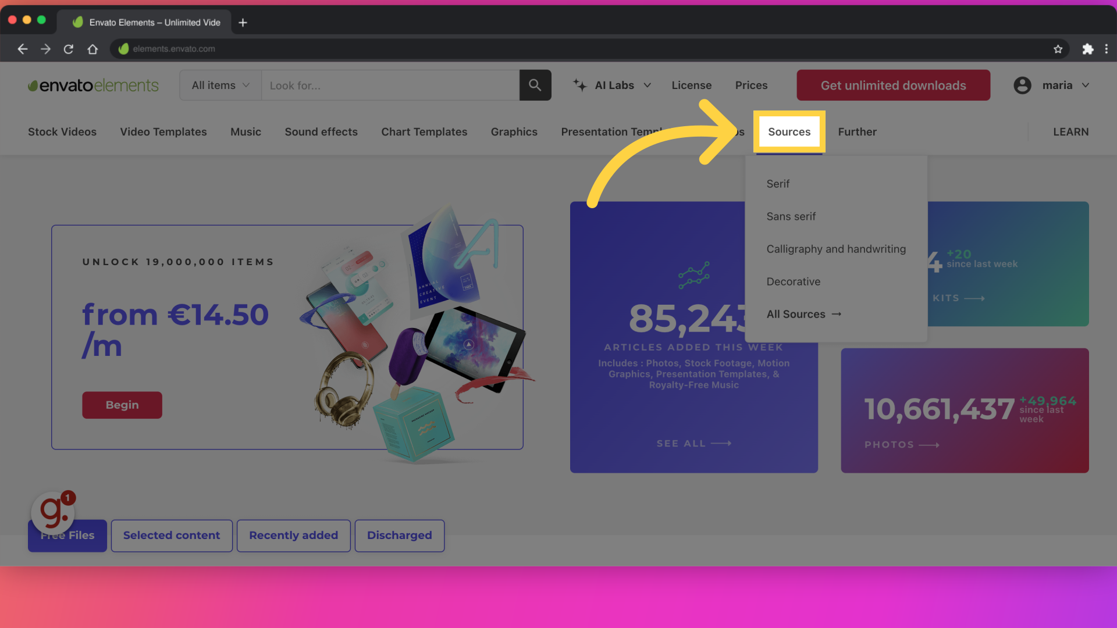Select the Free Files tab
The height and width of the screenshot is (628, 1117).
[67, 536]
